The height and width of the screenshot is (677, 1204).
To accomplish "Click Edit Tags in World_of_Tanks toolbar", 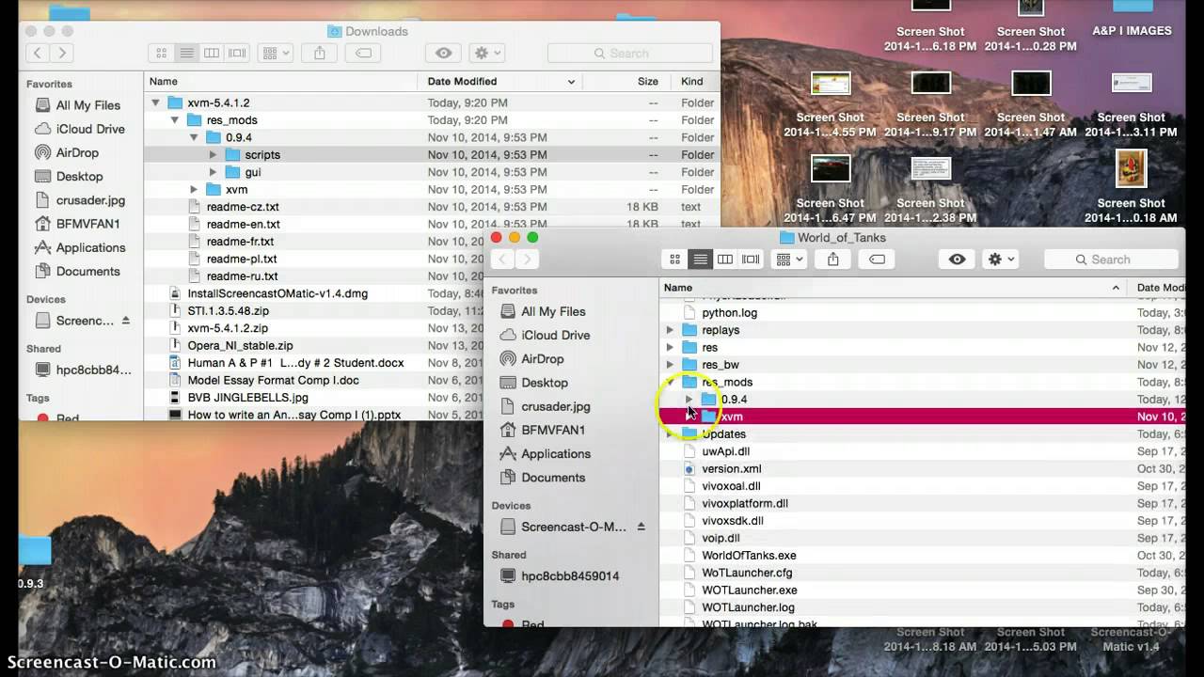I will 877,260.
